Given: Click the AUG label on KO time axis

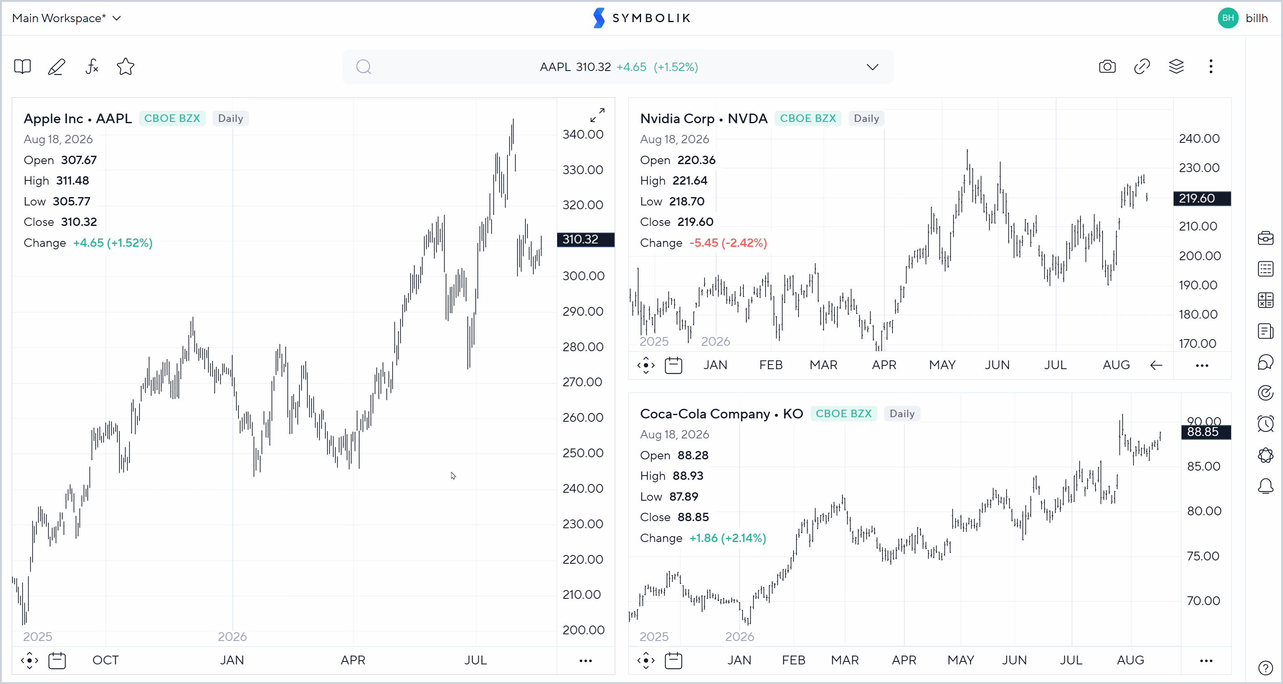Looking at the screenshot, I should [1131, 661].
